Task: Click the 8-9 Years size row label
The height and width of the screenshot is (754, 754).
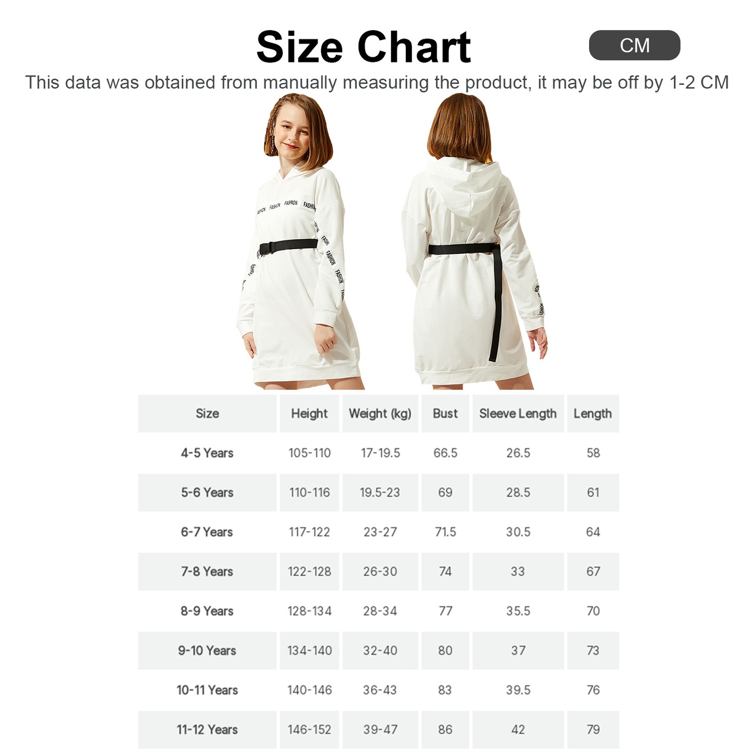Action: click(x=207, y=611)
